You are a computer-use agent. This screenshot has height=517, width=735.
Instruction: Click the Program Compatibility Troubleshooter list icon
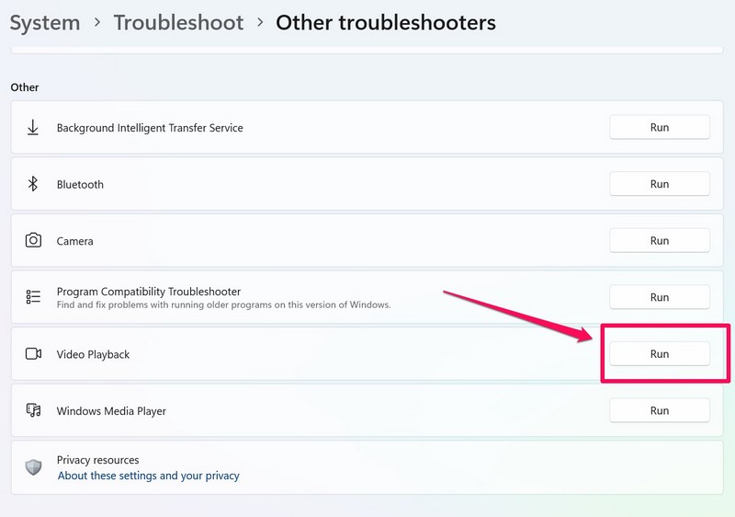click(x=33, y=297)
